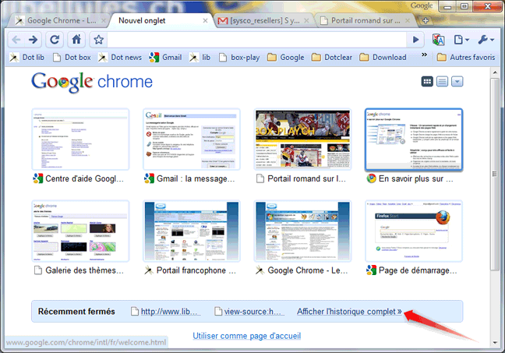Click the scrollbar up arrow
Viewport: 505px width, 353px height.
[495, 72]
